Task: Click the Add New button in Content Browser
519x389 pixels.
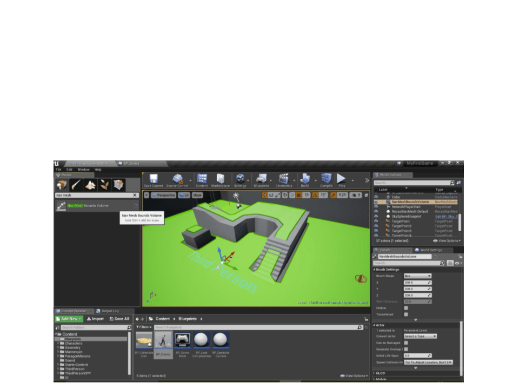Action: (x=68, y=319)
